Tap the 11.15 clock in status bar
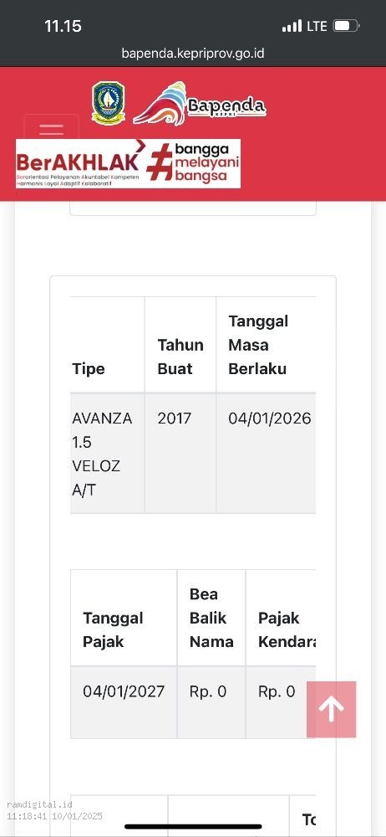Screen dimensions: 386x837 point(63,26)
